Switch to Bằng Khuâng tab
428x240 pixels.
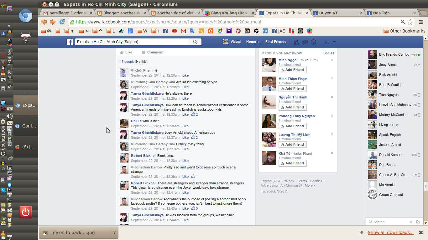click(229, 13)
